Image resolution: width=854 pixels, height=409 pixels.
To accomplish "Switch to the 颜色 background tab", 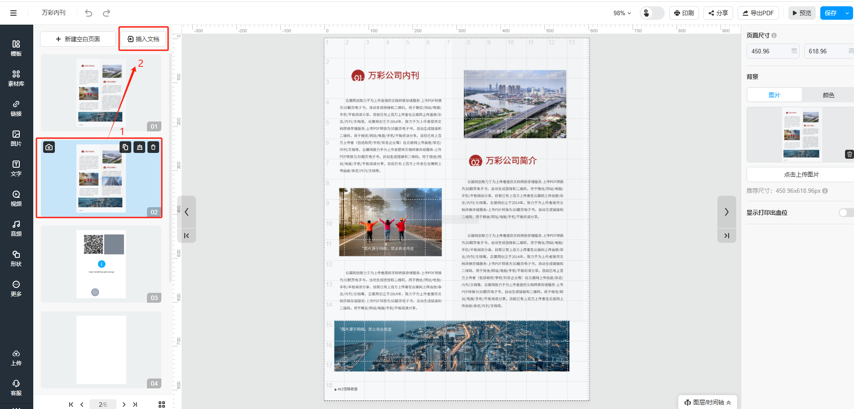I will pos(828,95).
